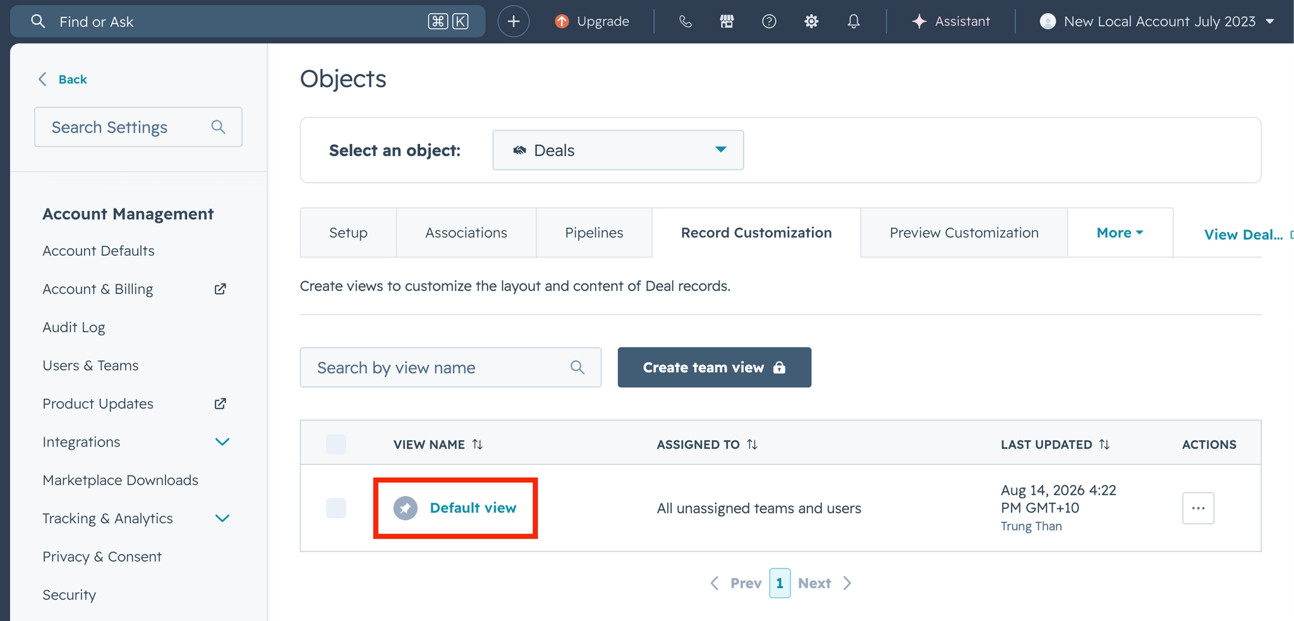This screenshot has height=621, width=1294.
Task: Switch to the Pipelines tab
Action: click(x=594, y=232)
